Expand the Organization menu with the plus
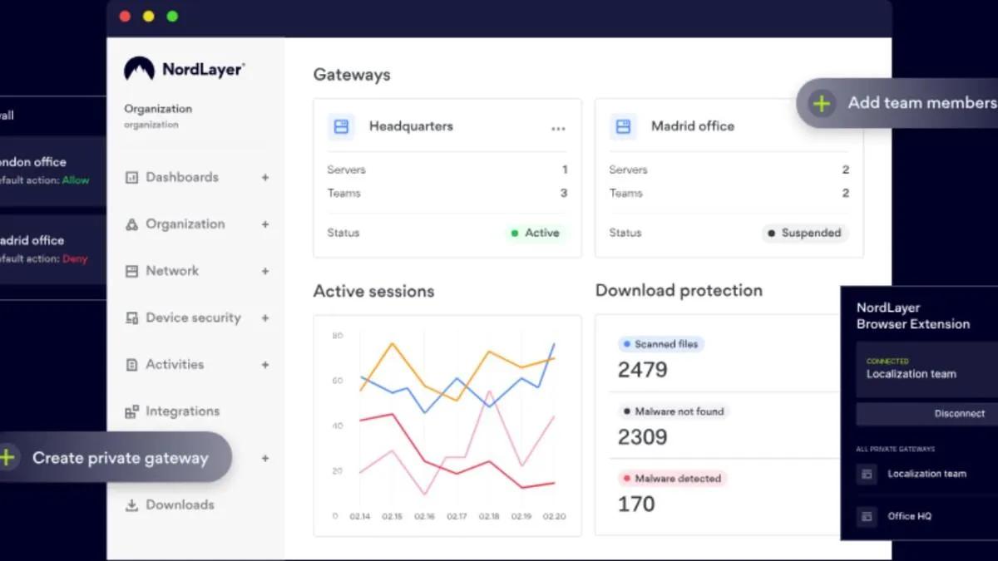Screen dimensions: 998x561 point(265,224)
